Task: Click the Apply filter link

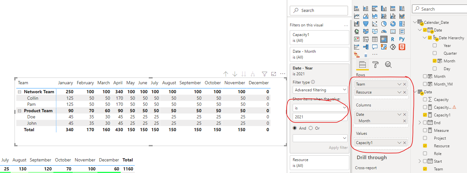Action: coord(338,148)
